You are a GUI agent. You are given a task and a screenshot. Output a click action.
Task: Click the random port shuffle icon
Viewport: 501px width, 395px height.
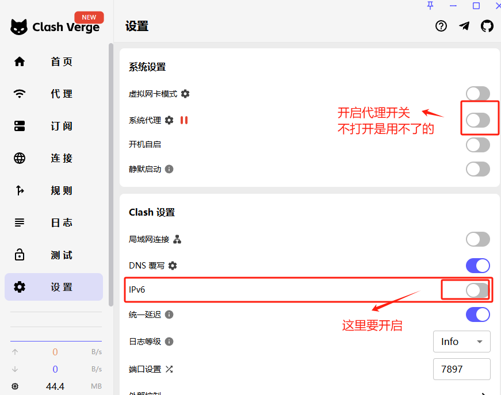pyautogui.click(x=169, y=369)
